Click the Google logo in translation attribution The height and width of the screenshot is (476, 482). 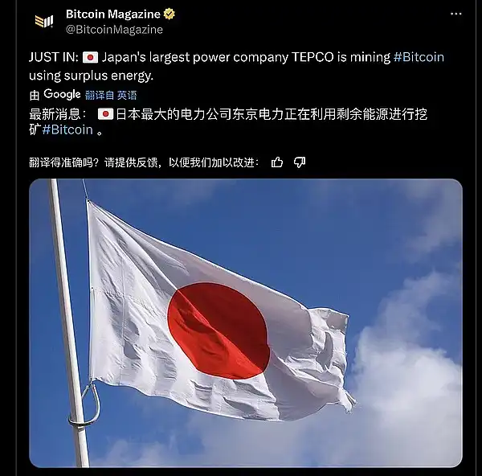coord(62,94)
